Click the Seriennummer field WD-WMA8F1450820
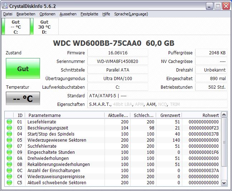Viewport: 232px width, 191px height. (118, 62)
